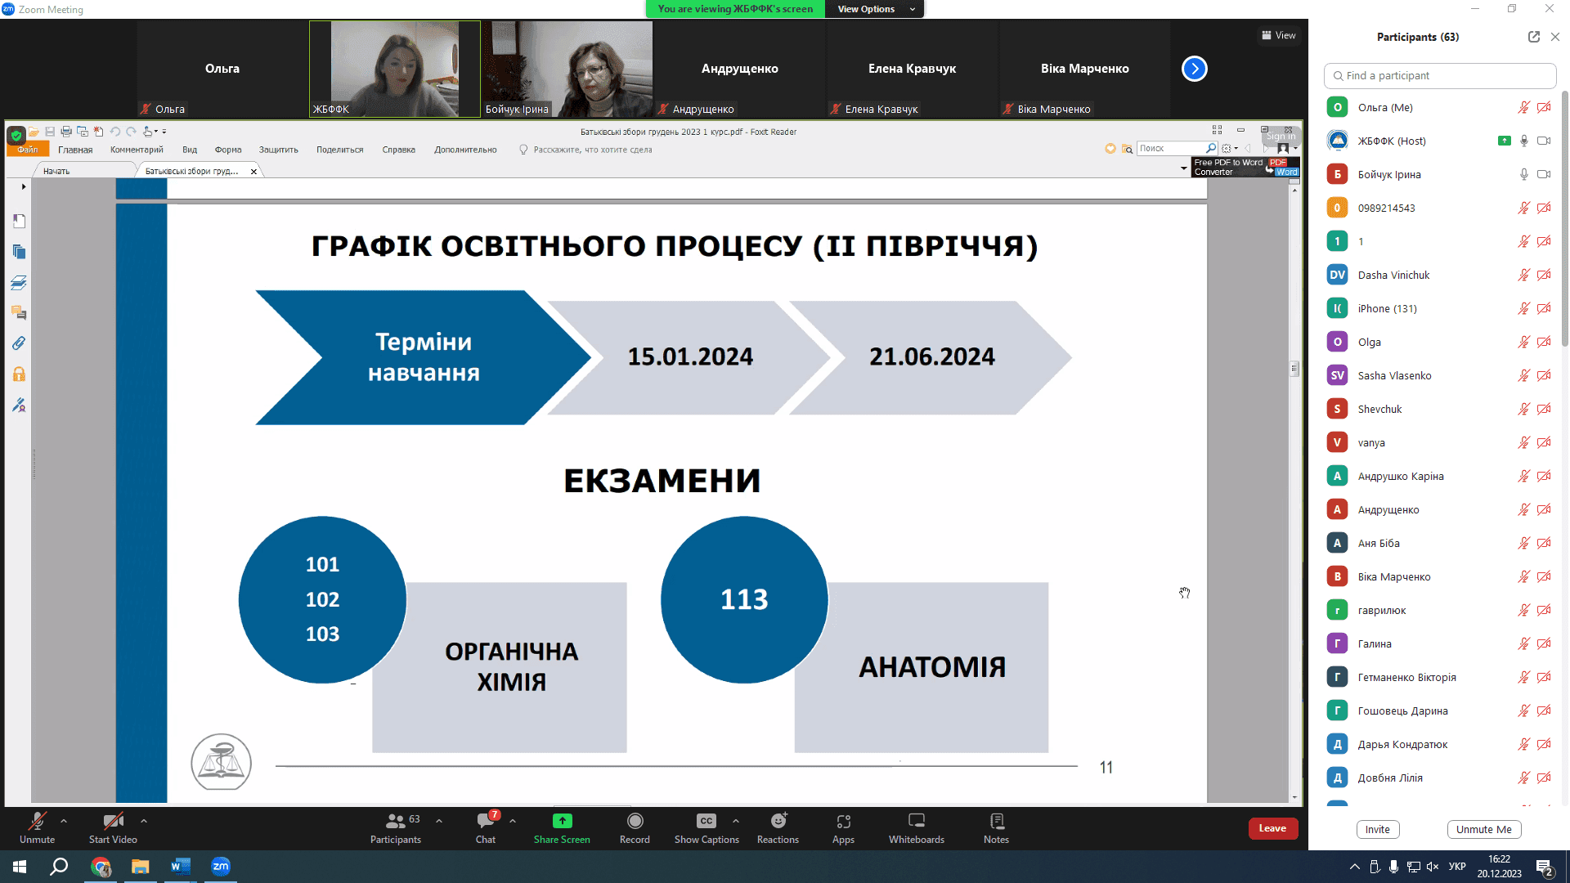Click Undo arrow in Foxit quick toolbar
This screenshot has height=883, width=1570.
coord(115,132)
